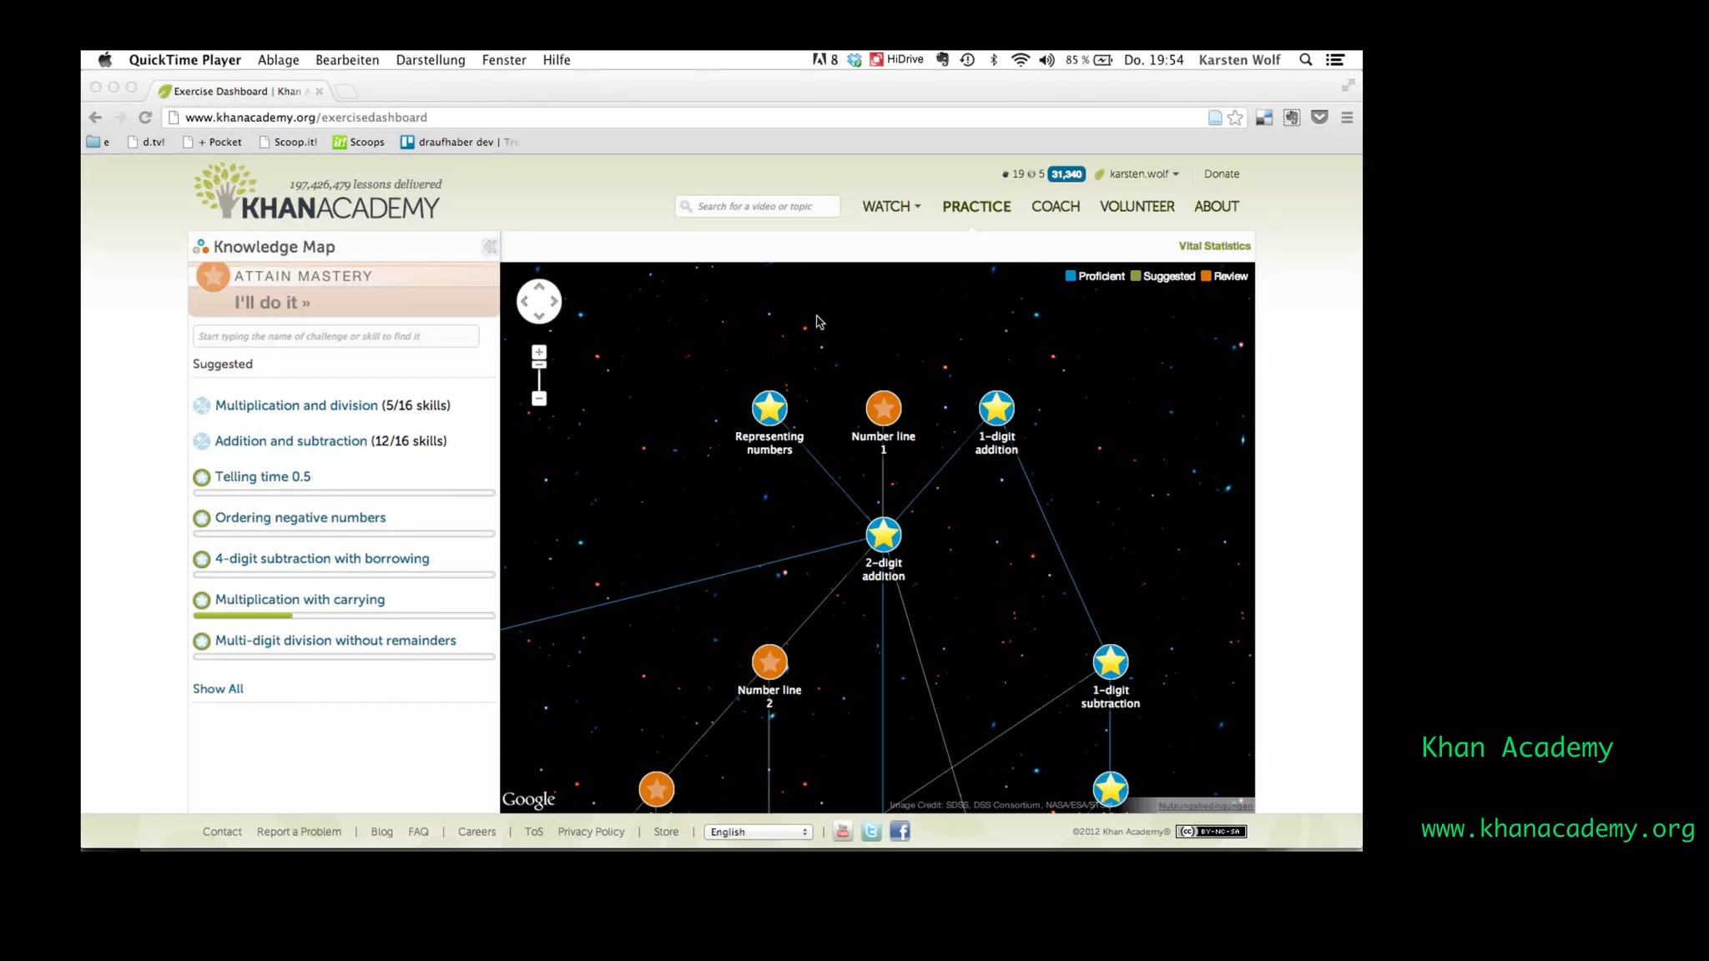Go to the ABOUT tab

pos(1216,206)
